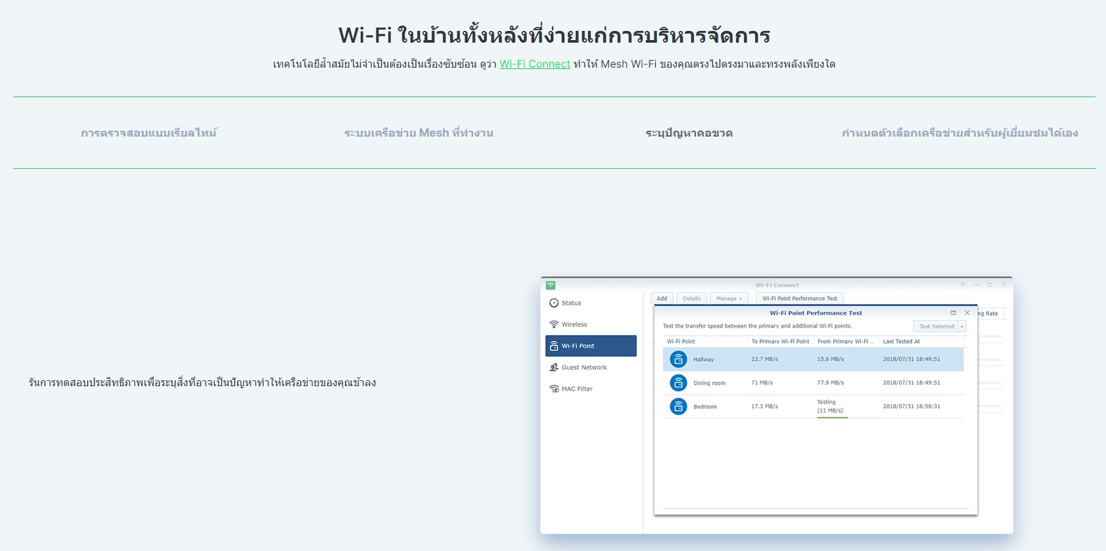Click the green Wi-Fi Connect app icon
The width and height of the screenshot is (1106, 551).
pyautogui.click(x=551, y=285)
